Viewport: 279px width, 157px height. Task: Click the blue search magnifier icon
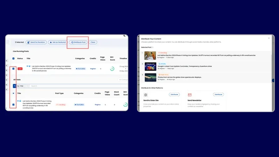click(x=14, y=86)
